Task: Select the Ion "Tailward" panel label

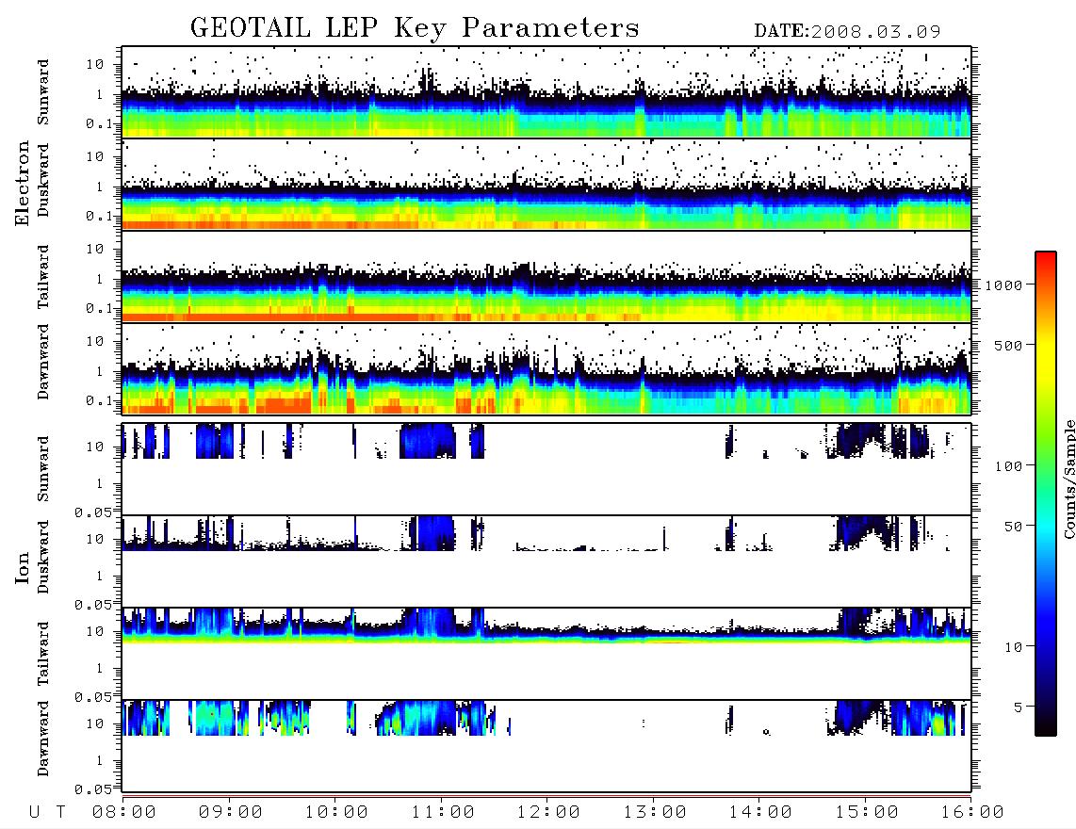Action: 42,654
